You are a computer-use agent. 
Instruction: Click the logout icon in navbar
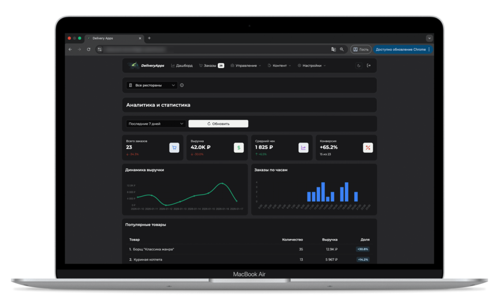(369, 66)
